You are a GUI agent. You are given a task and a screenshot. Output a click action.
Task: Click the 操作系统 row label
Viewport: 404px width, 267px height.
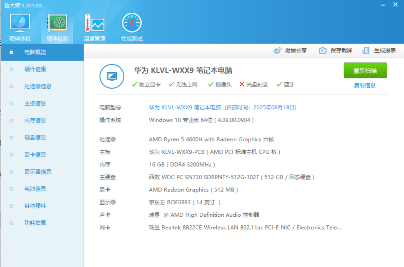click(x=110, y=120)
